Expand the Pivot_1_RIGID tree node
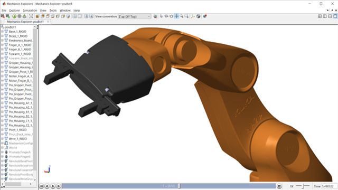Image resolution: width=338 pixels, height=190 pixels. coord(2,130)
